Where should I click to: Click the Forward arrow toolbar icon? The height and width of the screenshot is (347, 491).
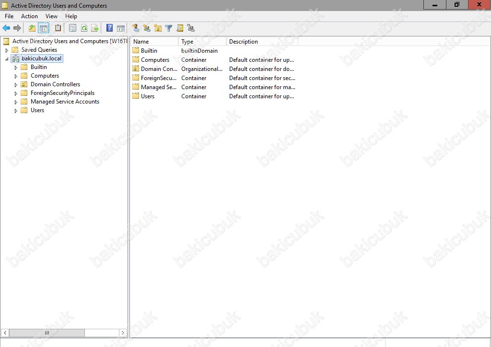[17, 28]
